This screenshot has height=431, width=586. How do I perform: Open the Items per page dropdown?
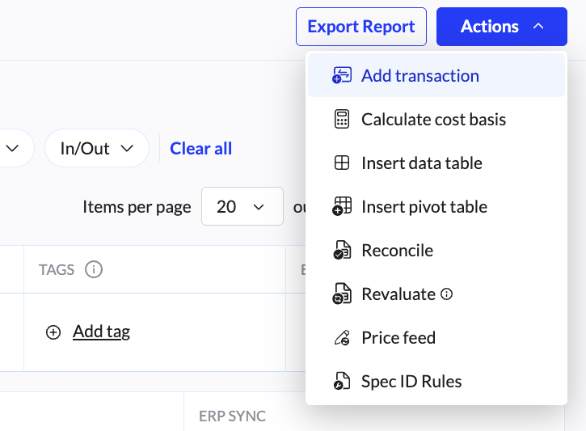[242, 207]
